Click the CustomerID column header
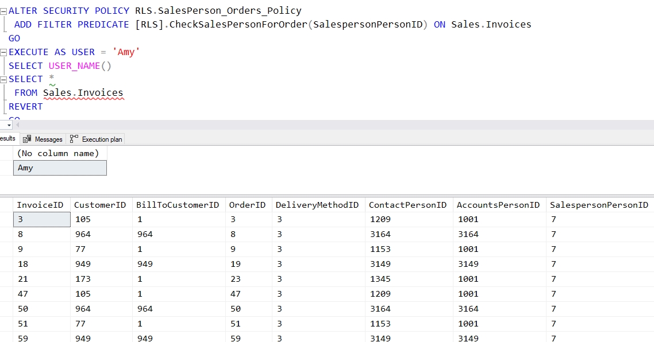The image size is (654, 342). point(102,205)
